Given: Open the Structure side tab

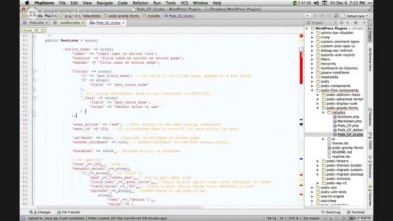Looking at the screenshot, I should click(x=370, y=167).
